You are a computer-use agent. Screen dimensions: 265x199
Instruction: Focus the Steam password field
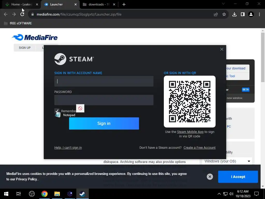104,100
